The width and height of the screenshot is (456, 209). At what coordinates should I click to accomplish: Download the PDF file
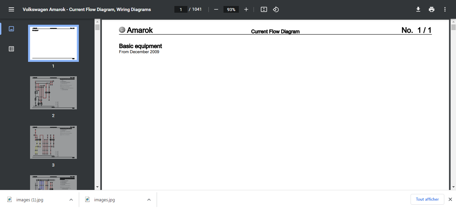coord(418,9)
